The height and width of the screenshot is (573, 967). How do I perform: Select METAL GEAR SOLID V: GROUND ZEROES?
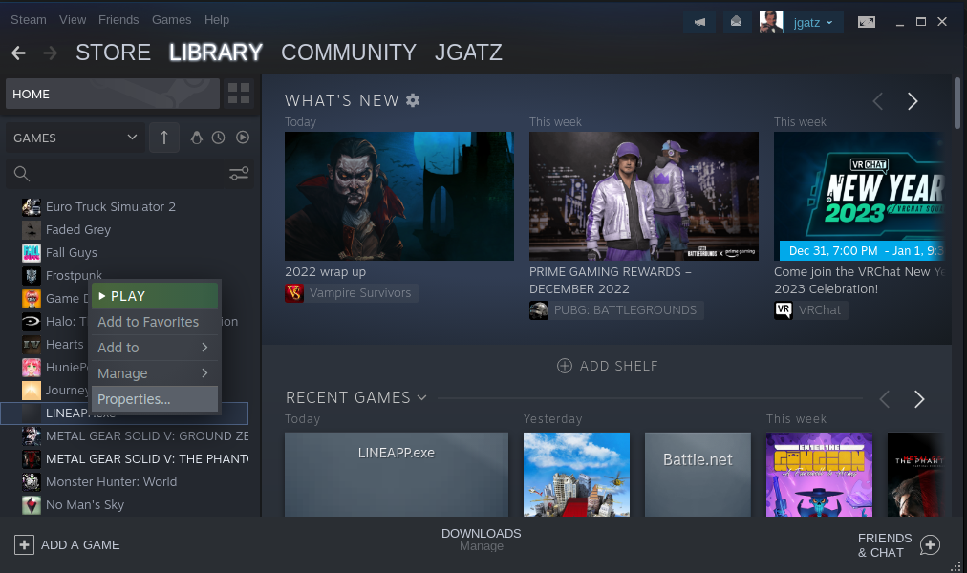[x=136, y=436]
